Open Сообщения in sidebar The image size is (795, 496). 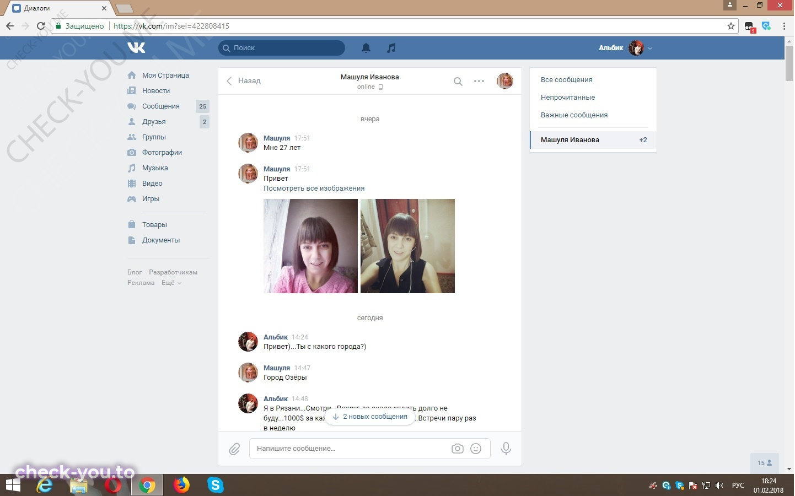pyautogui.click(x=161, y=106)
